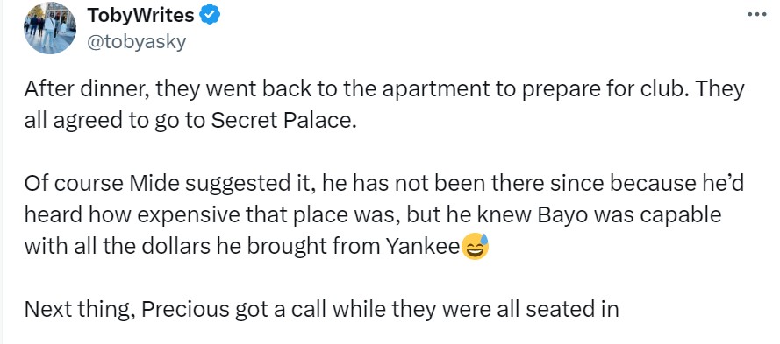Click the sweat-smile emoji after Yankee
The width and height of the screenshot is (780, 344).
475,246
